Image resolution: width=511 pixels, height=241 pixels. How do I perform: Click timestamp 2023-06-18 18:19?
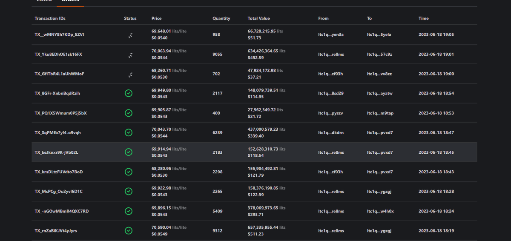436,230
